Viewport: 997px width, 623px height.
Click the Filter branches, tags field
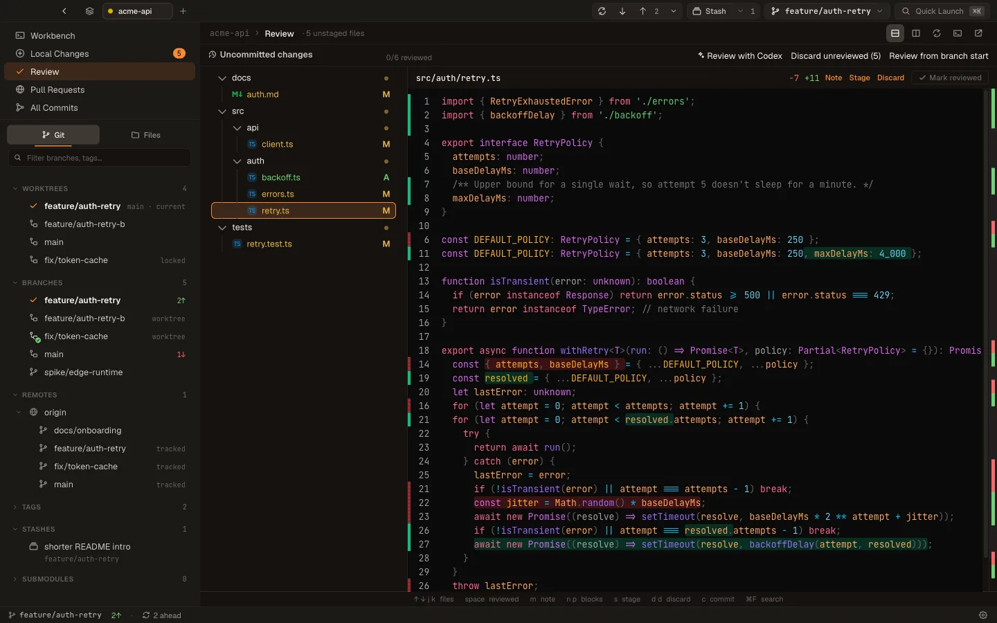click(x=100, y=158)
